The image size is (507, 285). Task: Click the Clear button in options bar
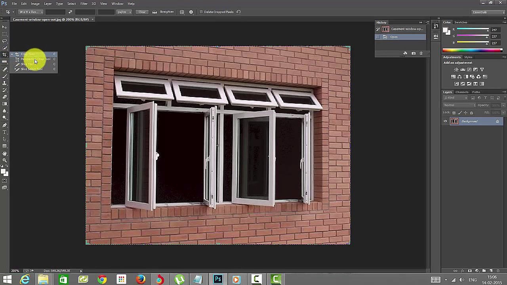(x=142, y=12)
